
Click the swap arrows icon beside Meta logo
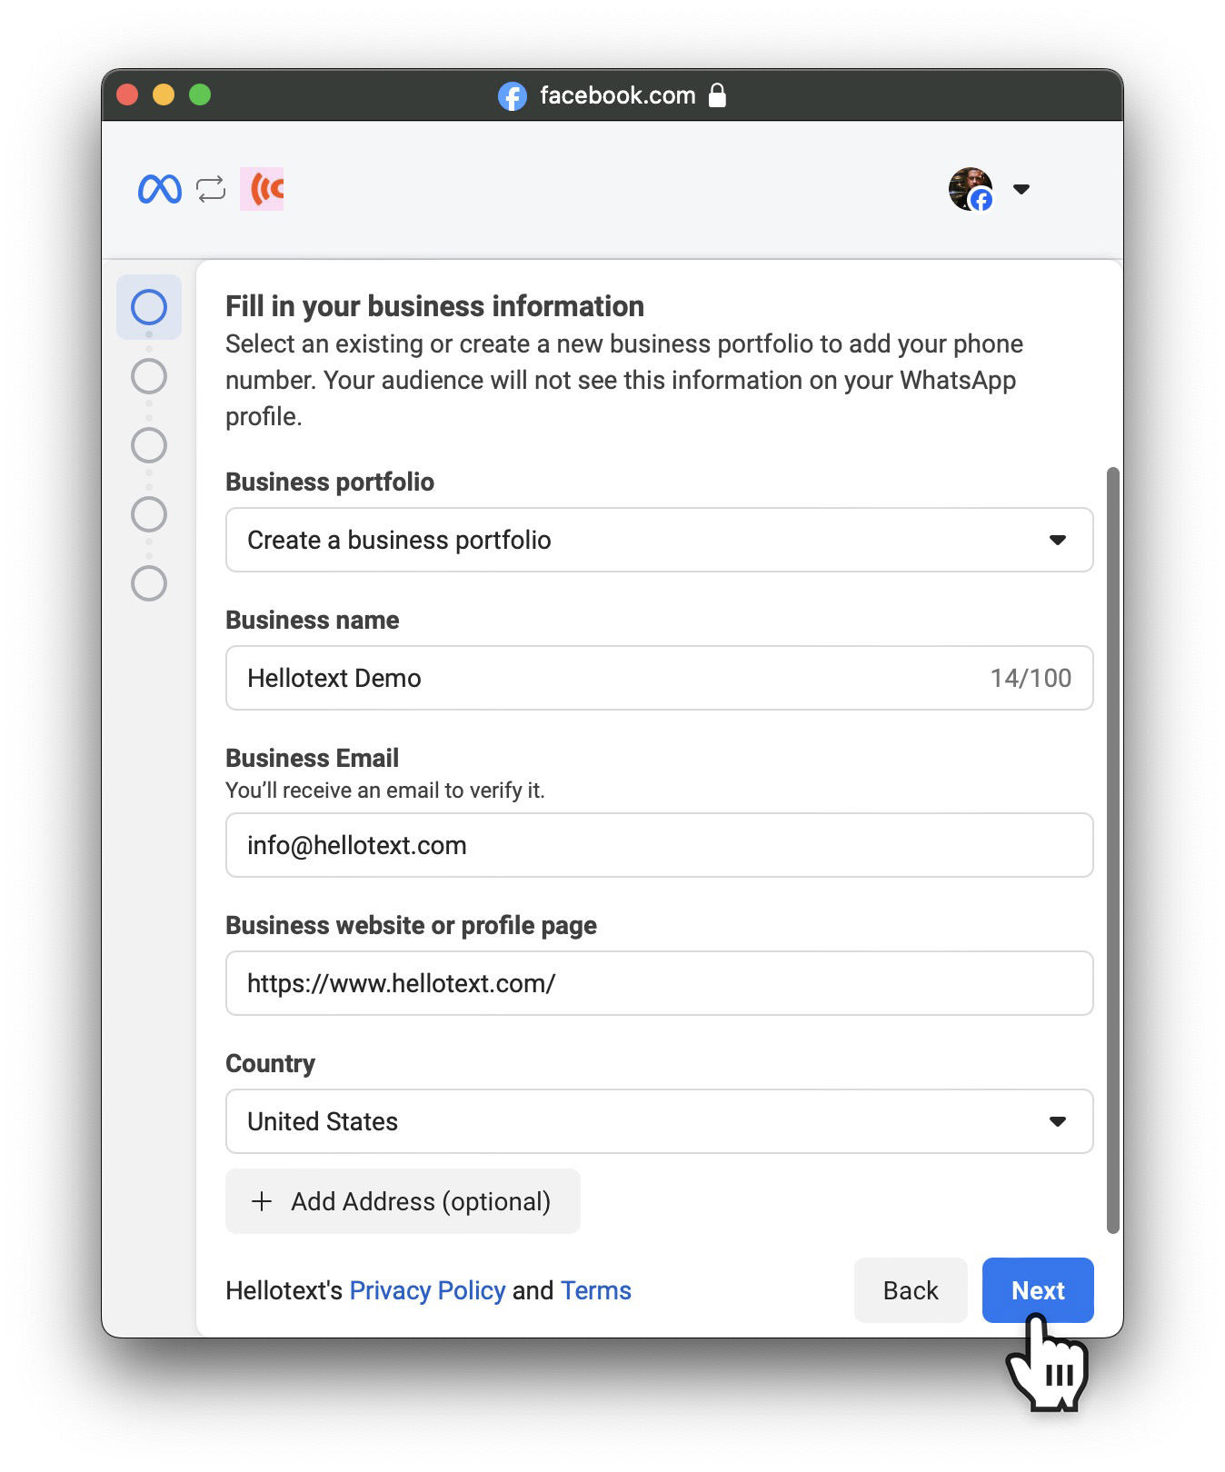(x=211, y=189)
